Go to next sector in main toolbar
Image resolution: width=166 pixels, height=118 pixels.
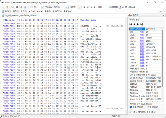[x=91, y=7]
